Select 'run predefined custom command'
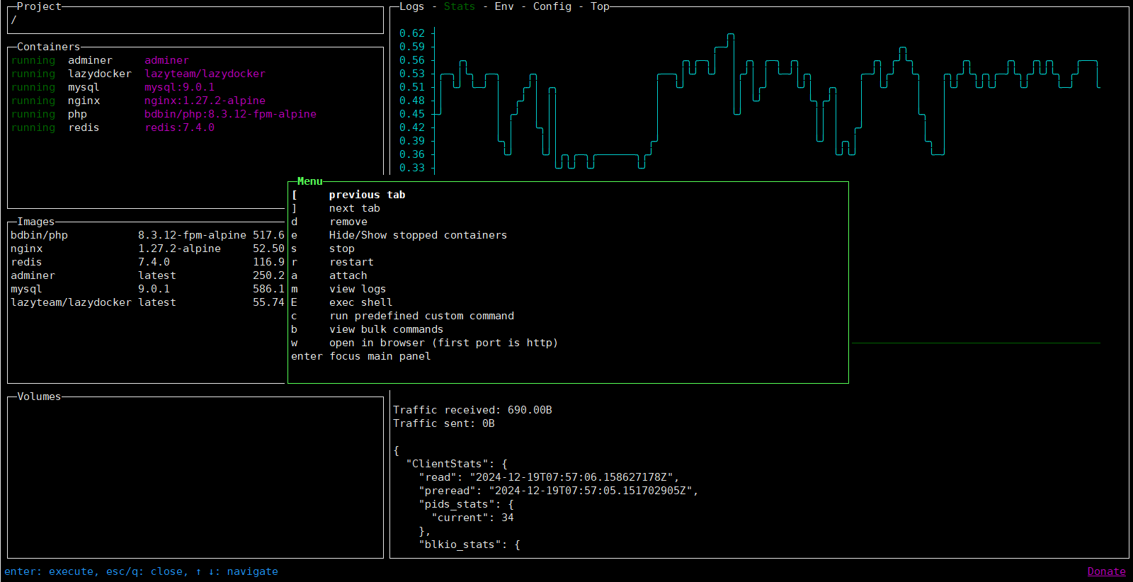Screen dimensions: 1133x582 click(568, 316)
